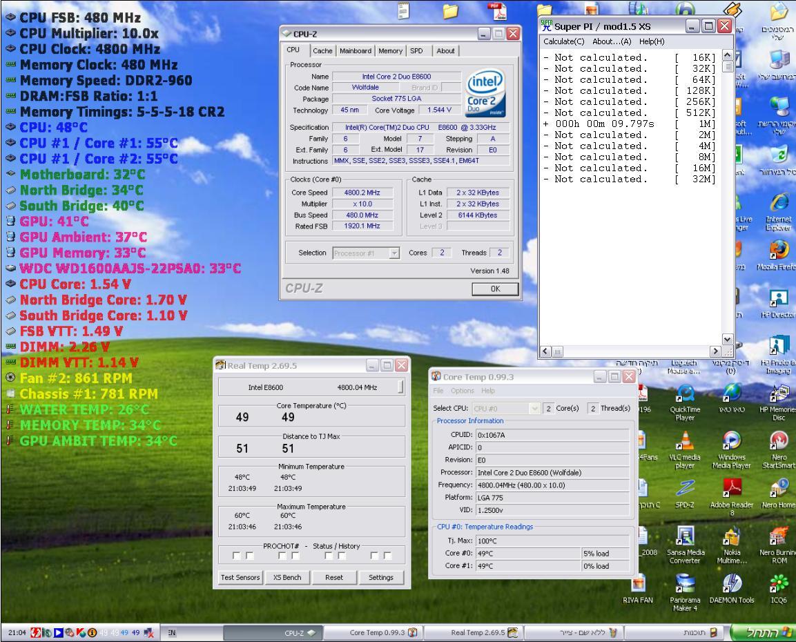Click network disconnected tray icon
Image resolution: width=796 pixels, height=642 pixels.
[x=148, y=633]
